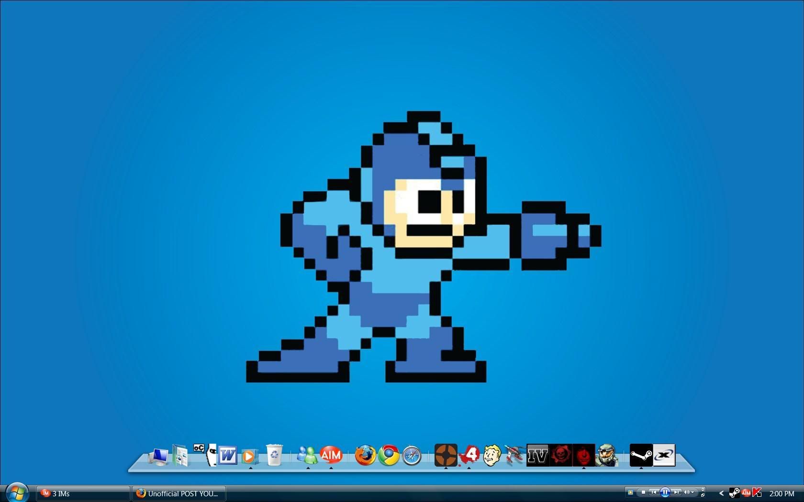Screen dimensions: 804x502
Task: Start Left 4 Dead from dock
Action: [x=469, y=455]
